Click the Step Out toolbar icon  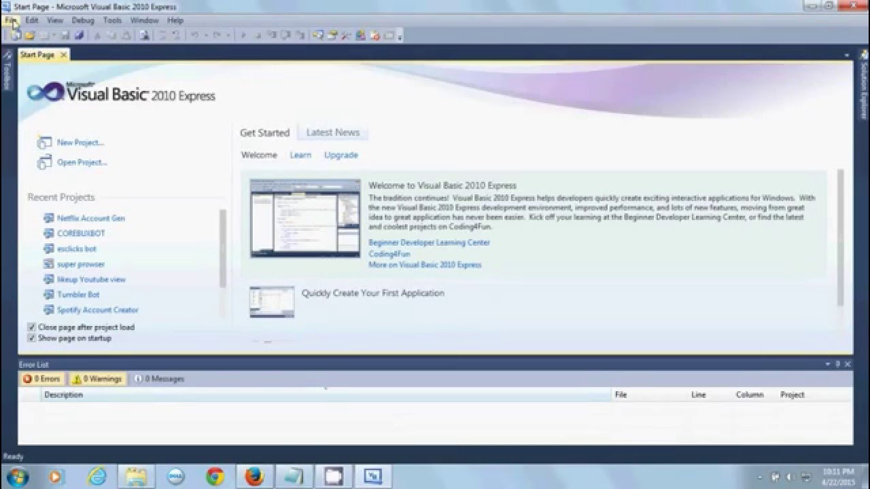point(299,35)
